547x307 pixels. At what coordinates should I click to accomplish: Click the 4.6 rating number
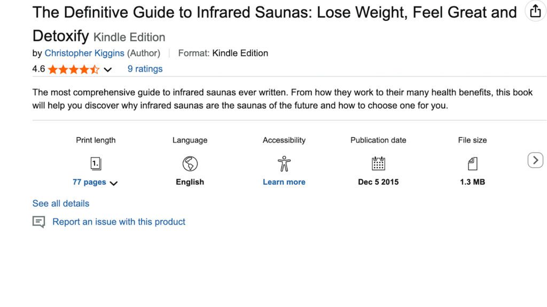pyautogui.click(x=38, y=69)
